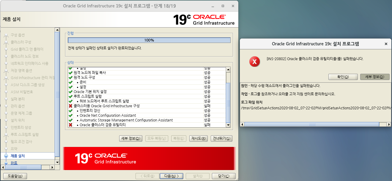This screenshot has height=181, width=392.
Task: Click the 닫기 close button at bottom
Action: 223,176
